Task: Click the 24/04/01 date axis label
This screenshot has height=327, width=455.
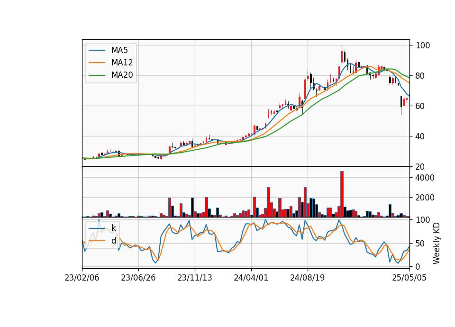Action: tap(251, 278)
